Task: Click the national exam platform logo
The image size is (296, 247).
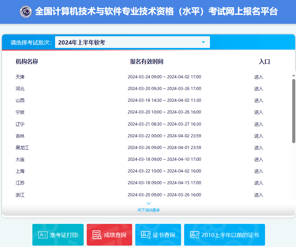Action: point(24,11)
